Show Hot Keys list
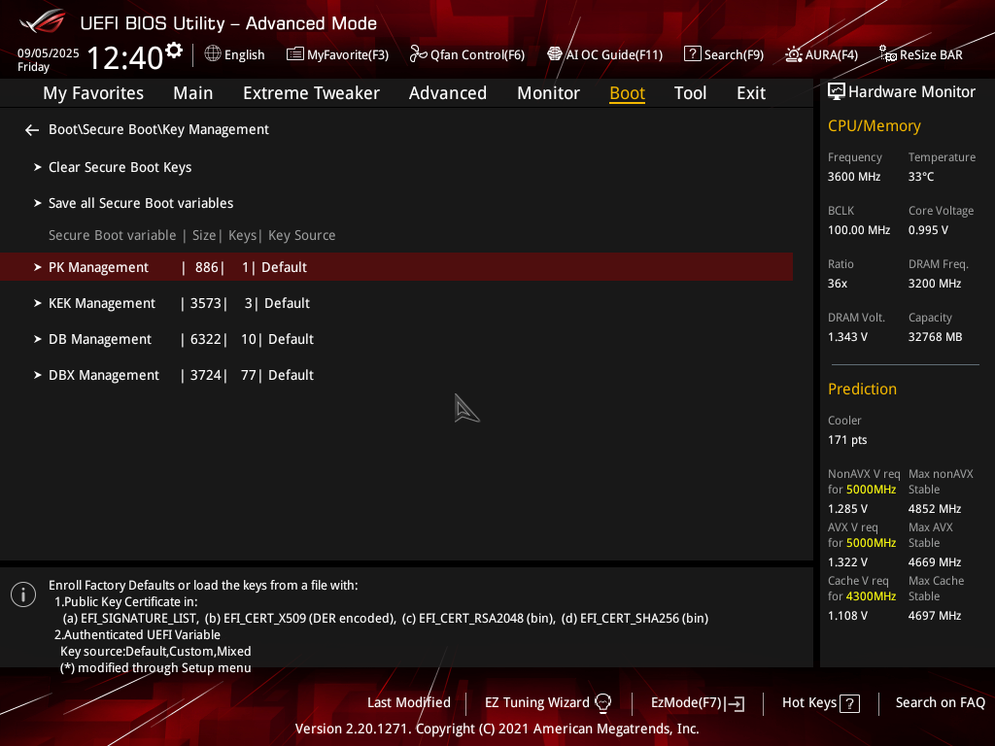 click(809, 703)
